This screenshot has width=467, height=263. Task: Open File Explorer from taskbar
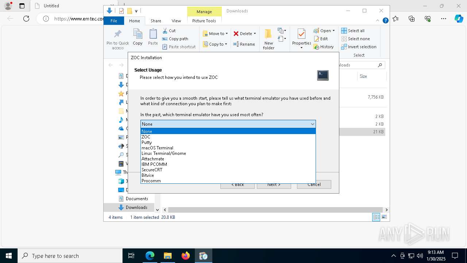[x=168, y=256]
